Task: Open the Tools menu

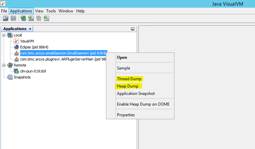Action: click(x=51, y=11)
